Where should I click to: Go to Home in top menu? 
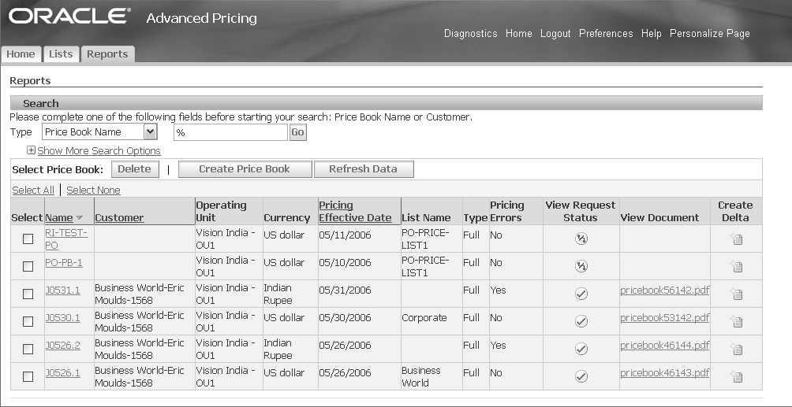(x=519, y=33)
